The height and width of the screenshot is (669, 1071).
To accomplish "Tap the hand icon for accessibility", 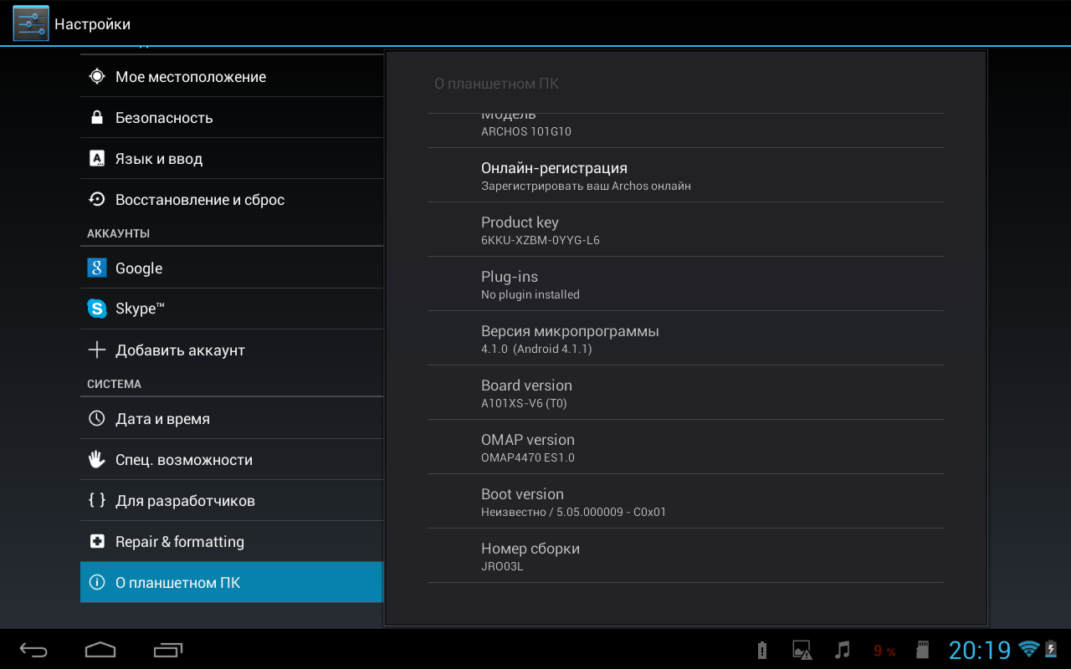I will (x=97, y=459).
